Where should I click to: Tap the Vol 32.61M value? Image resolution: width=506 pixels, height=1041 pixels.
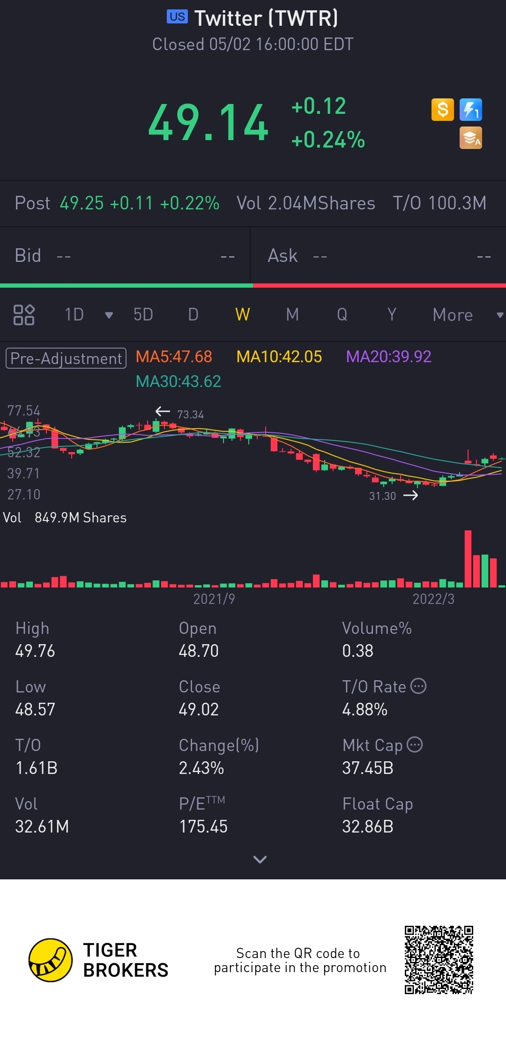pos(42,826)
